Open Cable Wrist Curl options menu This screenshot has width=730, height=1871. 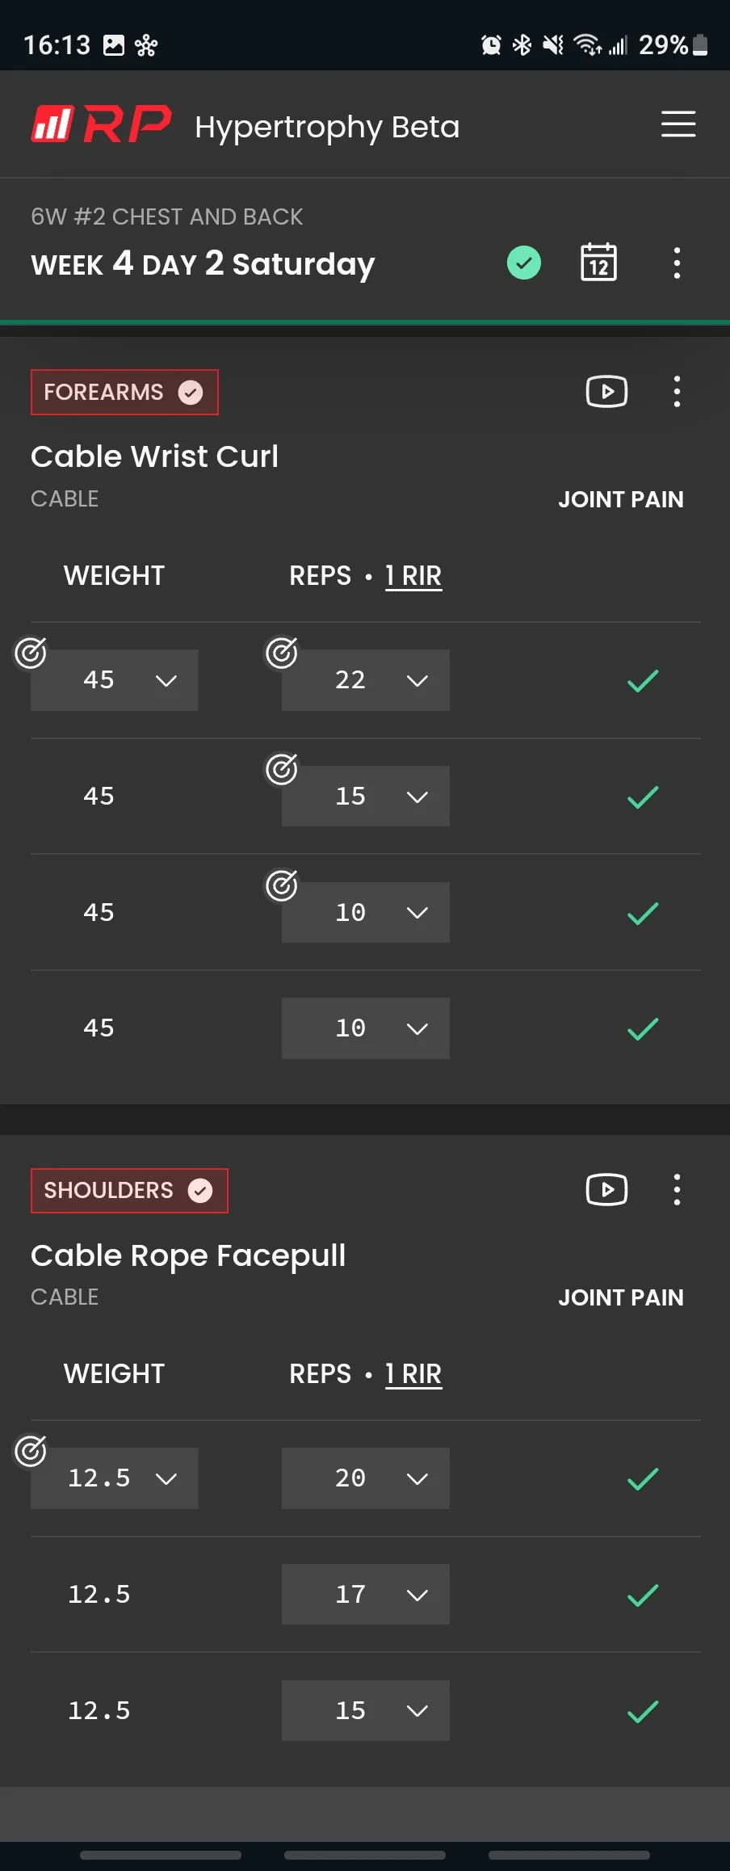click(677, 392)
